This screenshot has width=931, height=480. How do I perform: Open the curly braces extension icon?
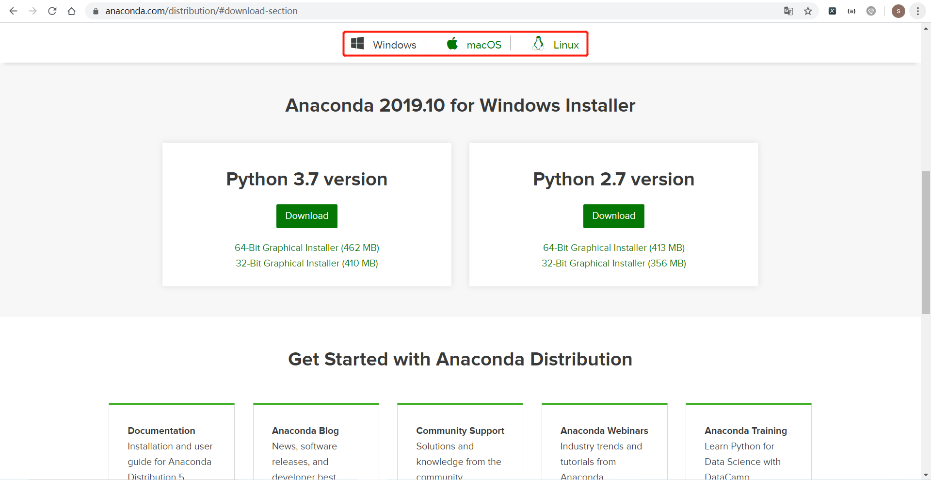(x=851, y=11)
